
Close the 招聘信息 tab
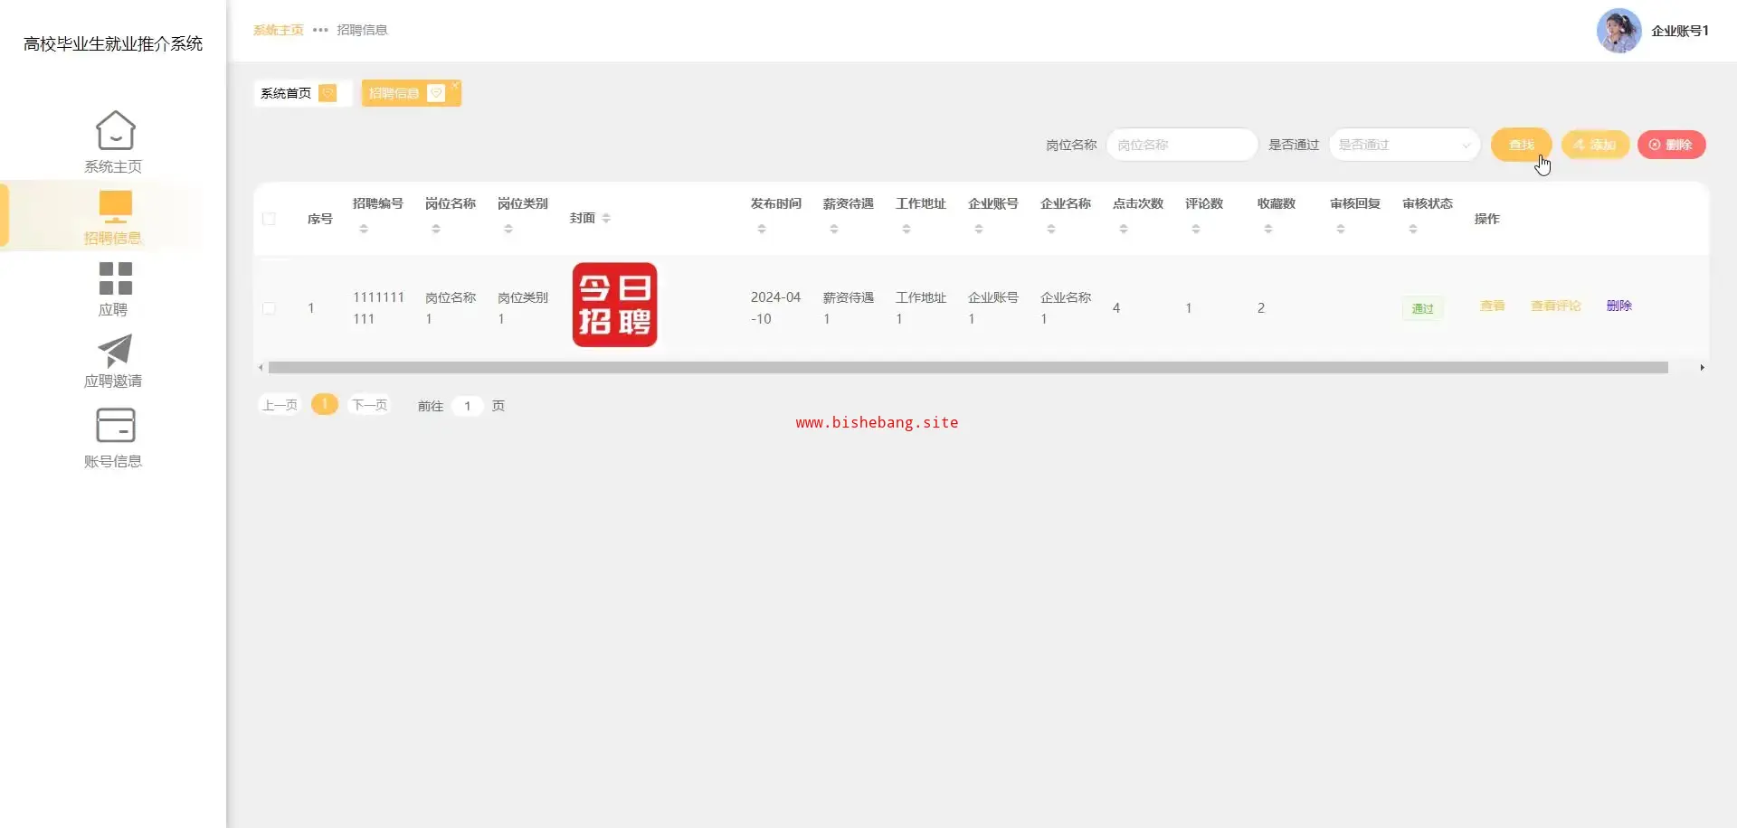click(455, 85)
